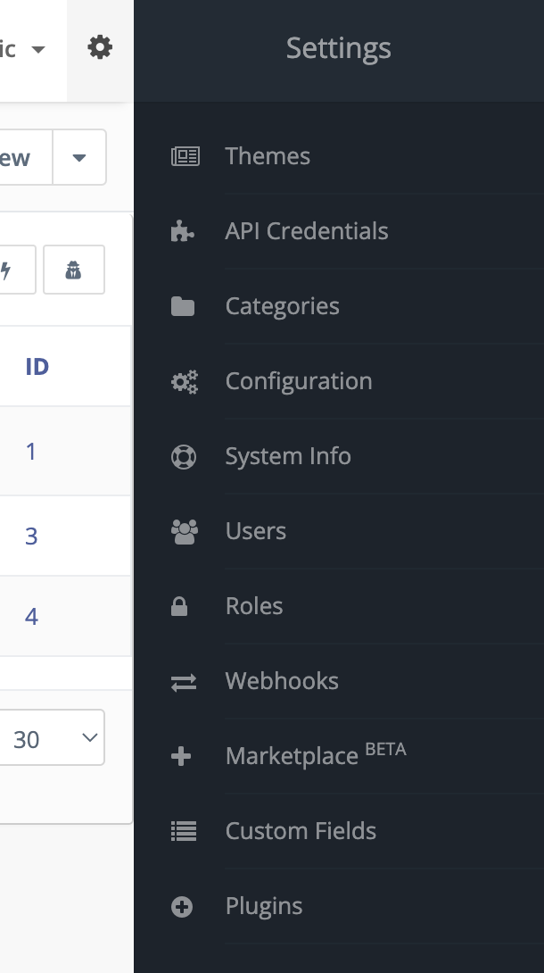This screenshot has height=973, width=544.
Task: Click the Themes newspaper icon
Action: [185, 156]
